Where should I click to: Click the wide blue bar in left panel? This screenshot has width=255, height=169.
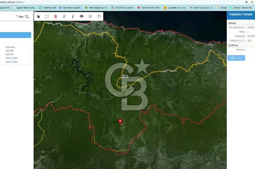pos(15,35)
